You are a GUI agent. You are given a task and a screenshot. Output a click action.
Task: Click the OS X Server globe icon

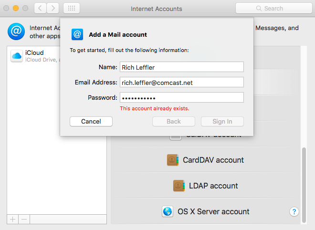[168, 211]
